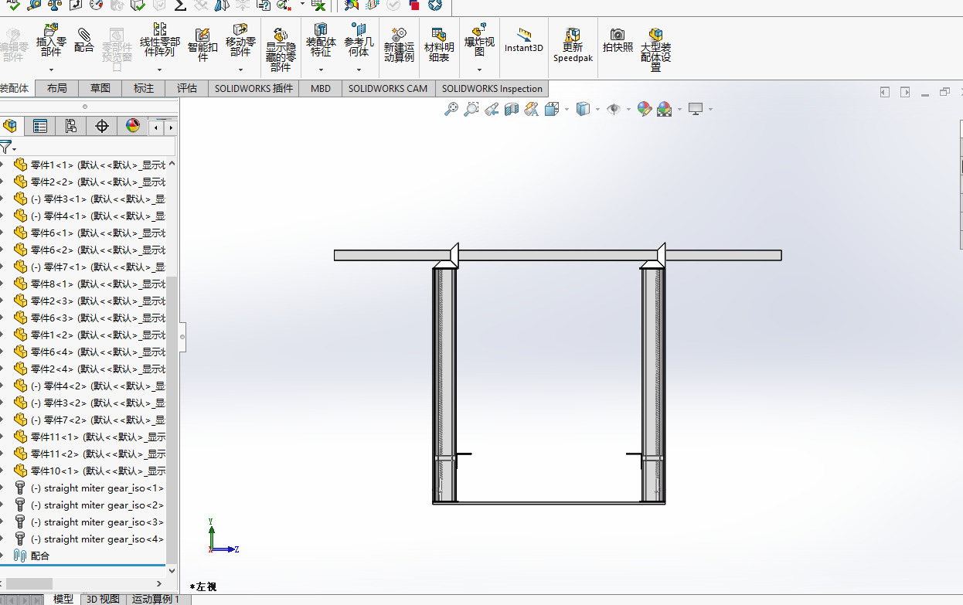963x605 pixels.
Task: Open Assembly Features (装配体特征) tool
Action: pos(321,40)
